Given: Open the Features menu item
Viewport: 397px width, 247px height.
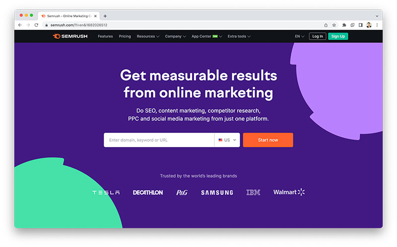Looking at the screenshot, I should 105,36.
